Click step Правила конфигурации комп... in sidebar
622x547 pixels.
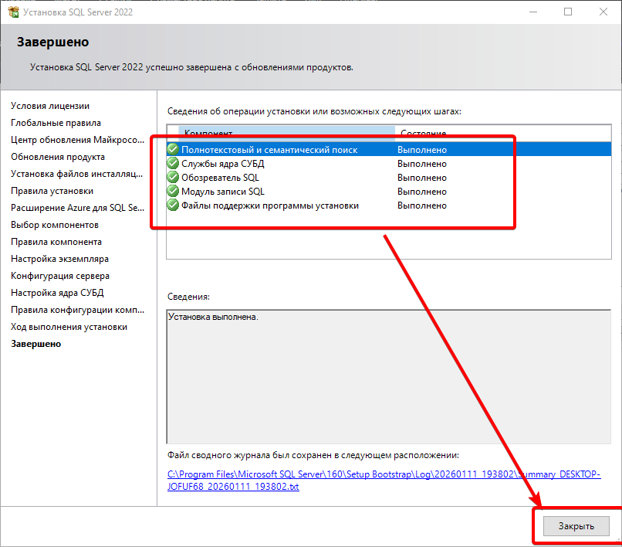(77, 310)
